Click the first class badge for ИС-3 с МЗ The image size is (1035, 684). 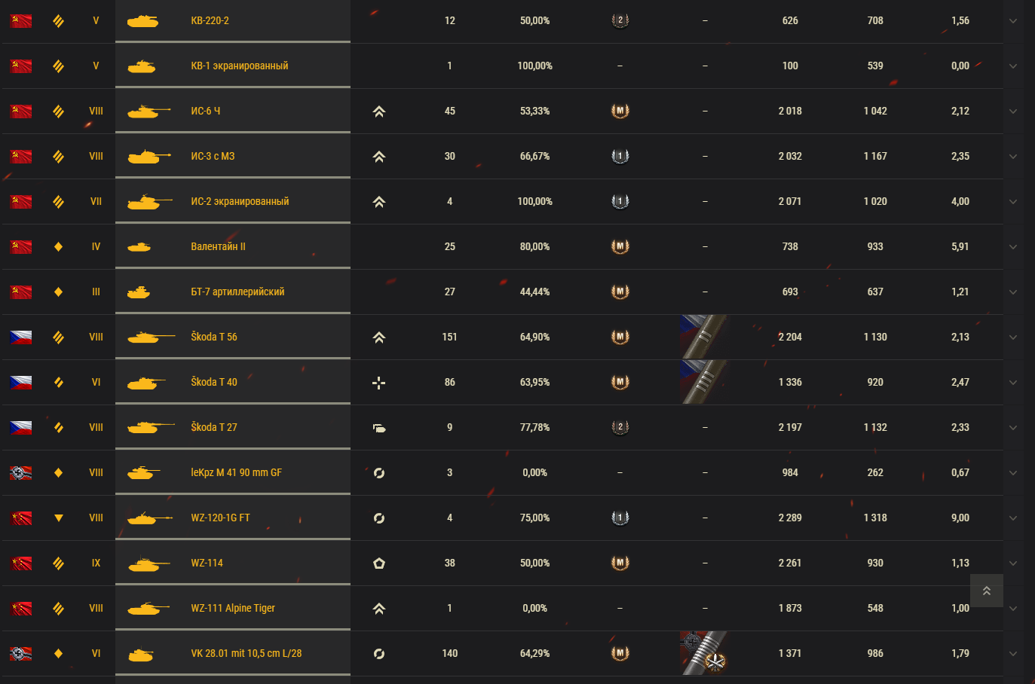[620, 156]
